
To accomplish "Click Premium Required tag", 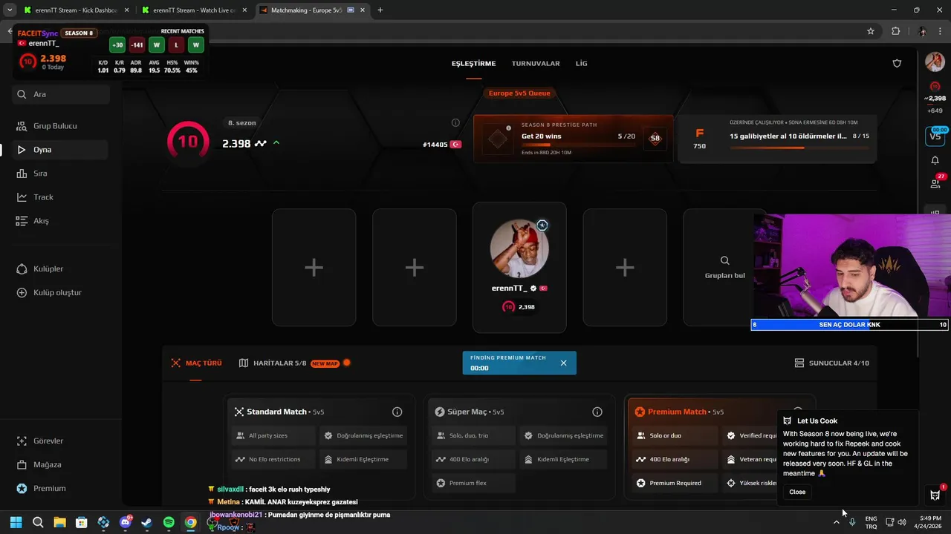I will pos(673,484).
